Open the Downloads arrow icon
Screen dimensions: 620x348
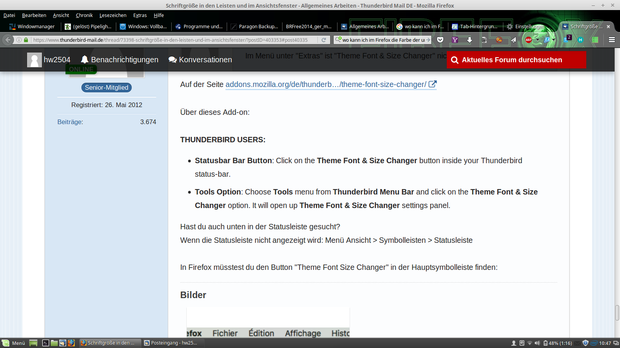click(469, 40)
